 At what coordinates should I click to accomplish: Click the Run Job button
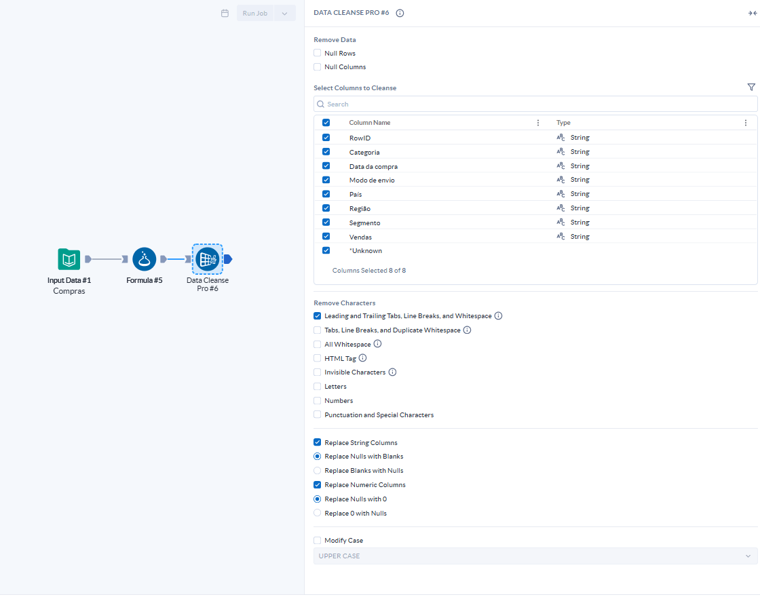pyautogui.click(x=255, y=13)
